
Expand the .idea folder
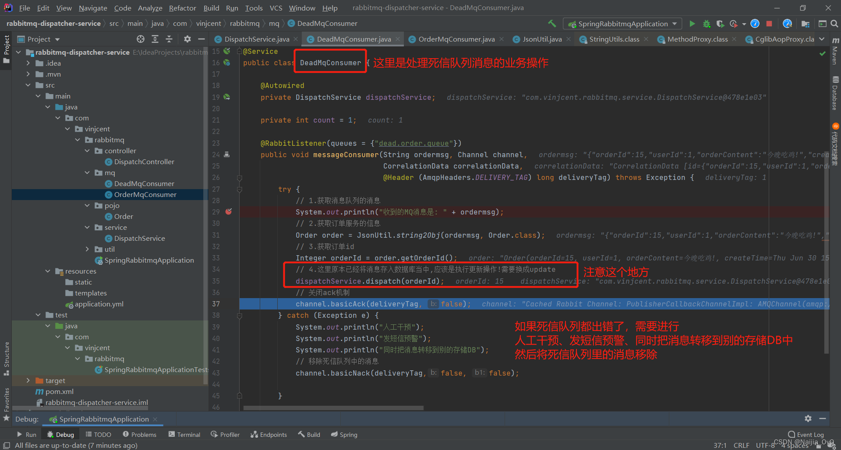click(x=28, y=63)
